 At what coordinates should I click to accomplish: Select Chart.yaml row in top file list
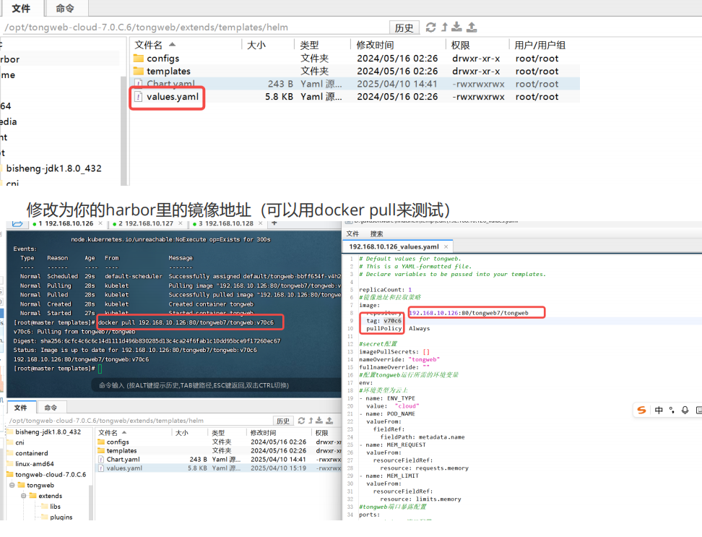point(355,84)
